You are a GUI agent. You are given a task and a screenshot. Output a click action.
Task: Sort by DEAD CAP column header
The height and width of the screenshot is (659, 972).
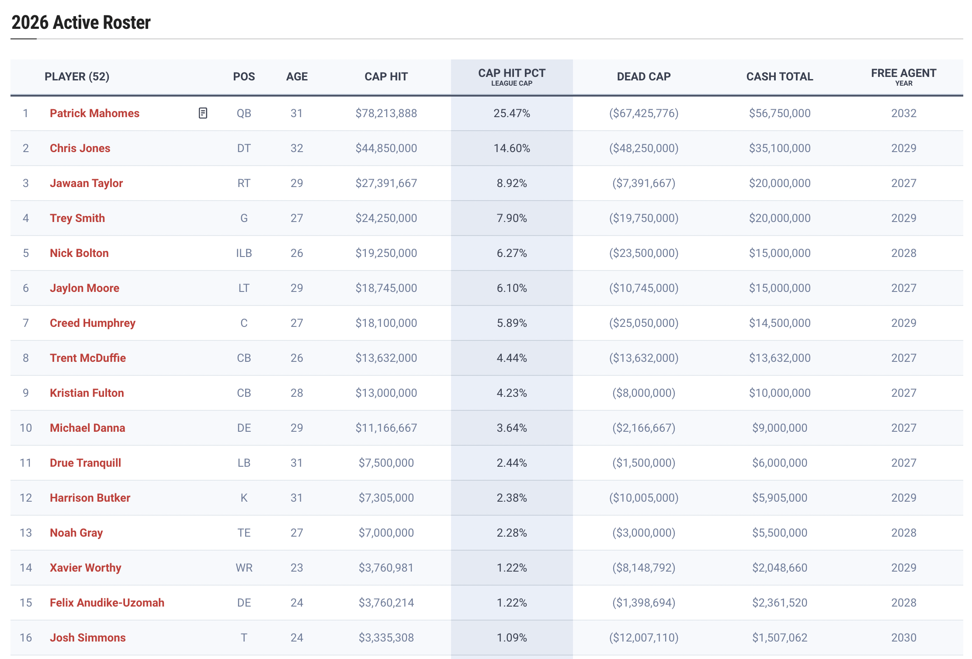pos(644,76)
